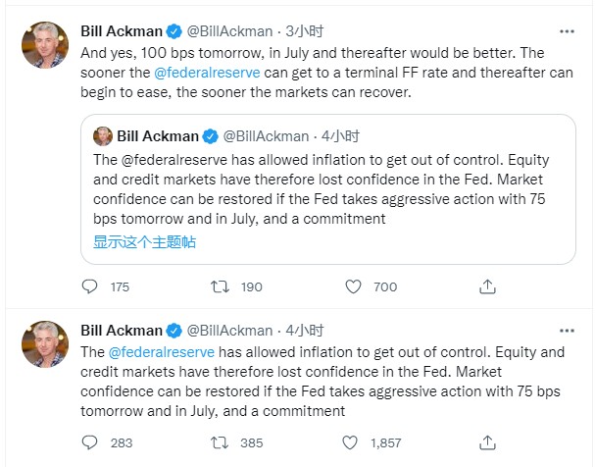Open Bill Ackman's avatar on bottom tweet

click(x=45, y=344)
